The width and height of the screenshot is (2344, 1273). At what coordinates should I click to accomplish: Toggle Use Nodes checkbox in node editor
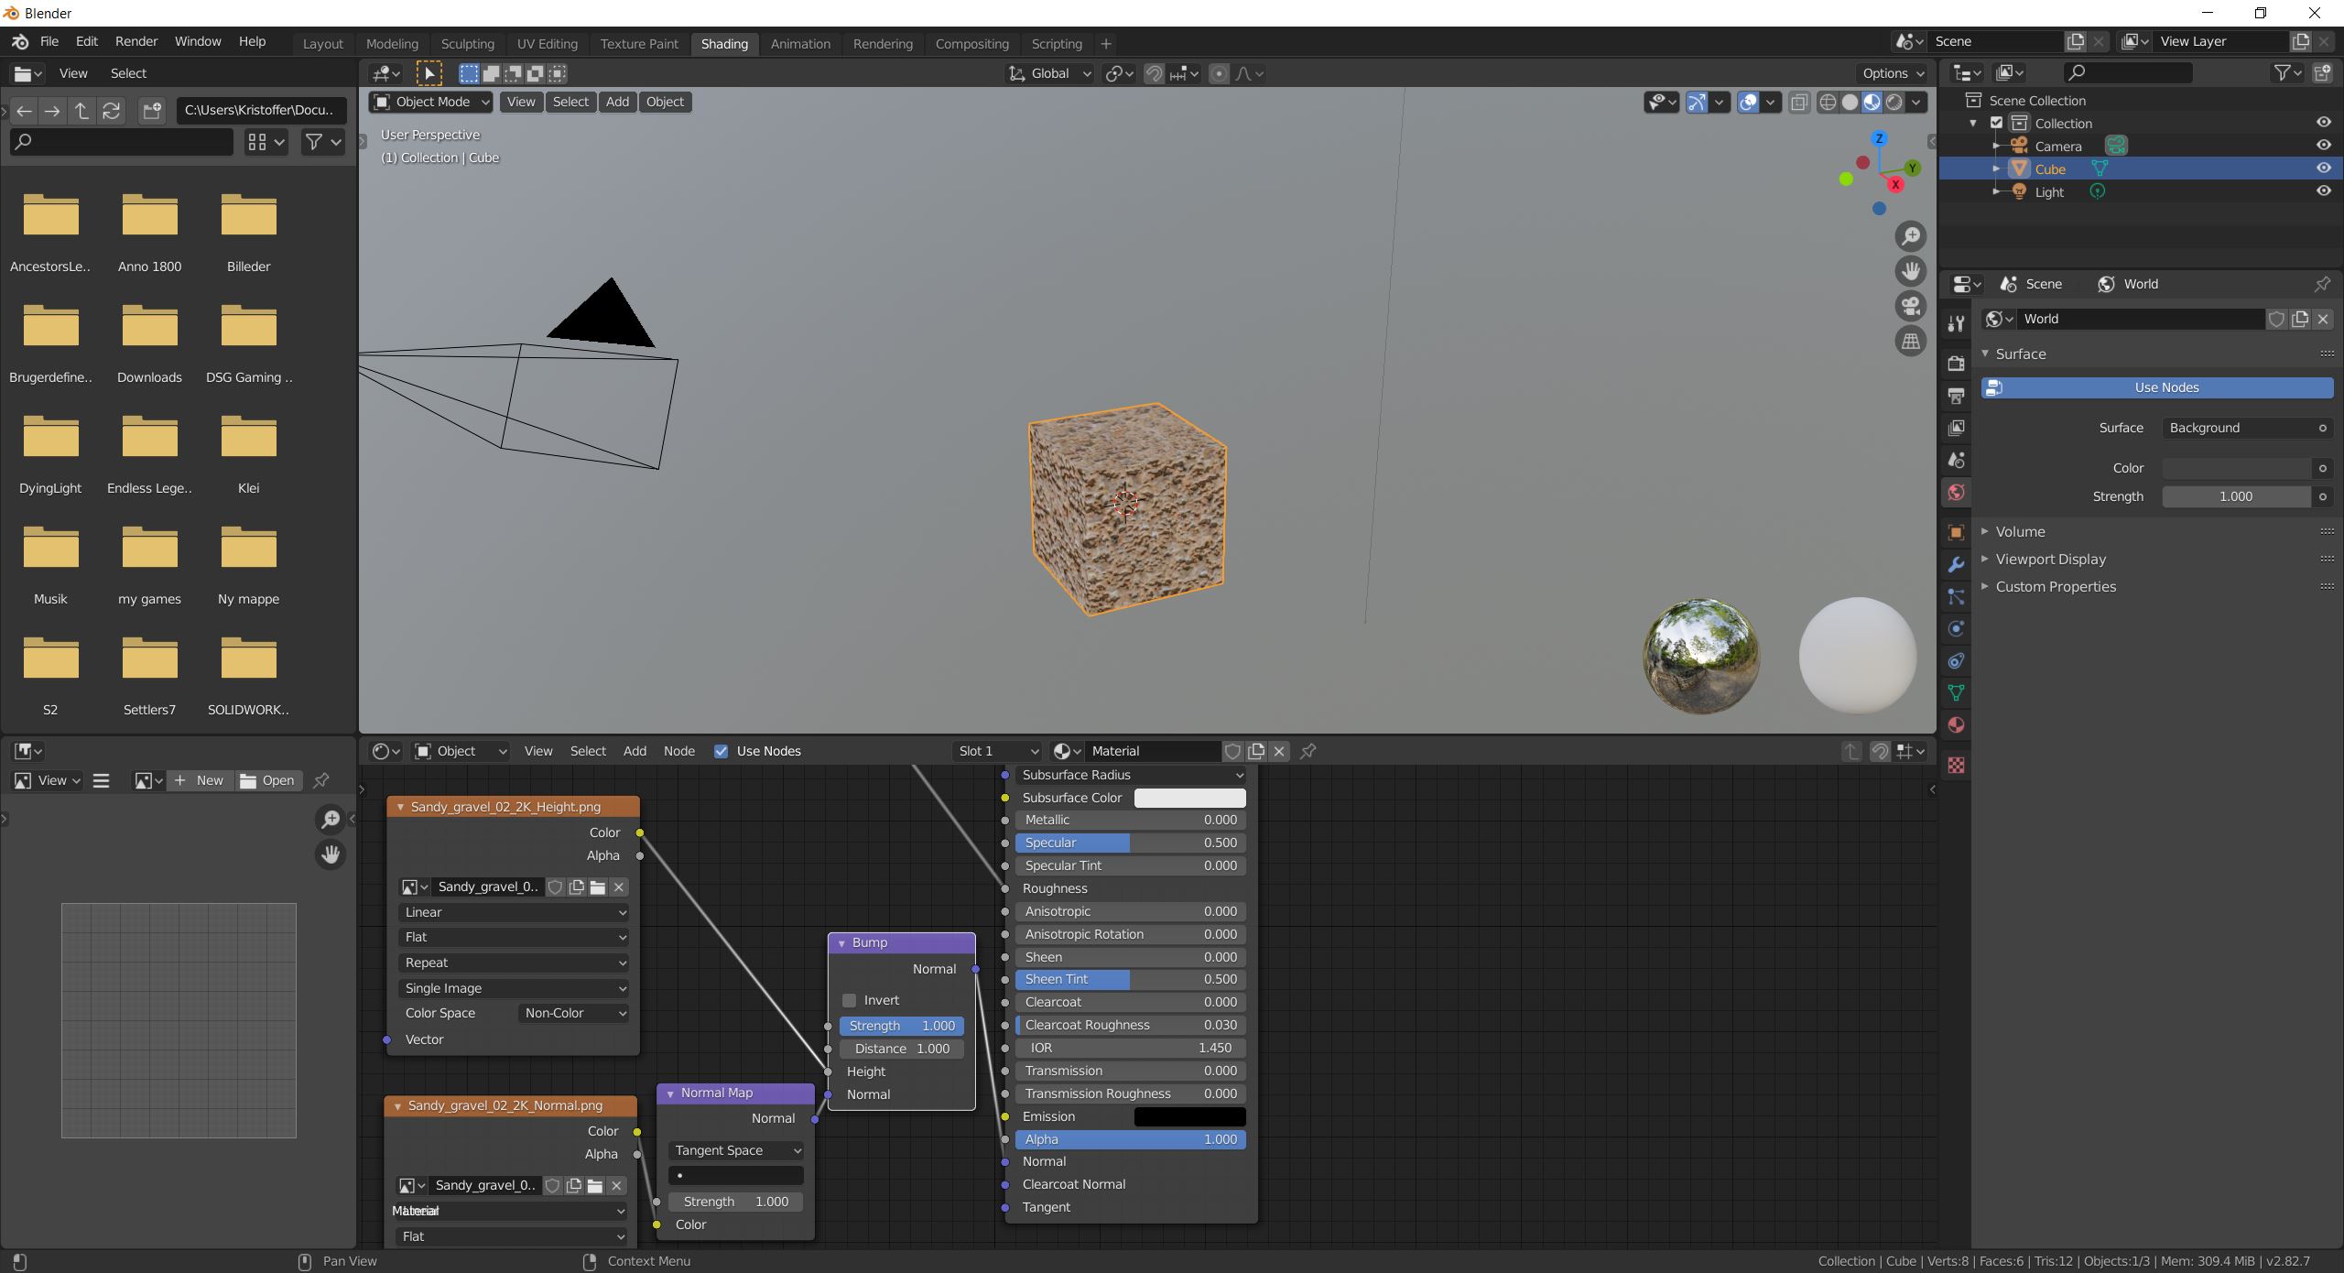coord(721,751)
